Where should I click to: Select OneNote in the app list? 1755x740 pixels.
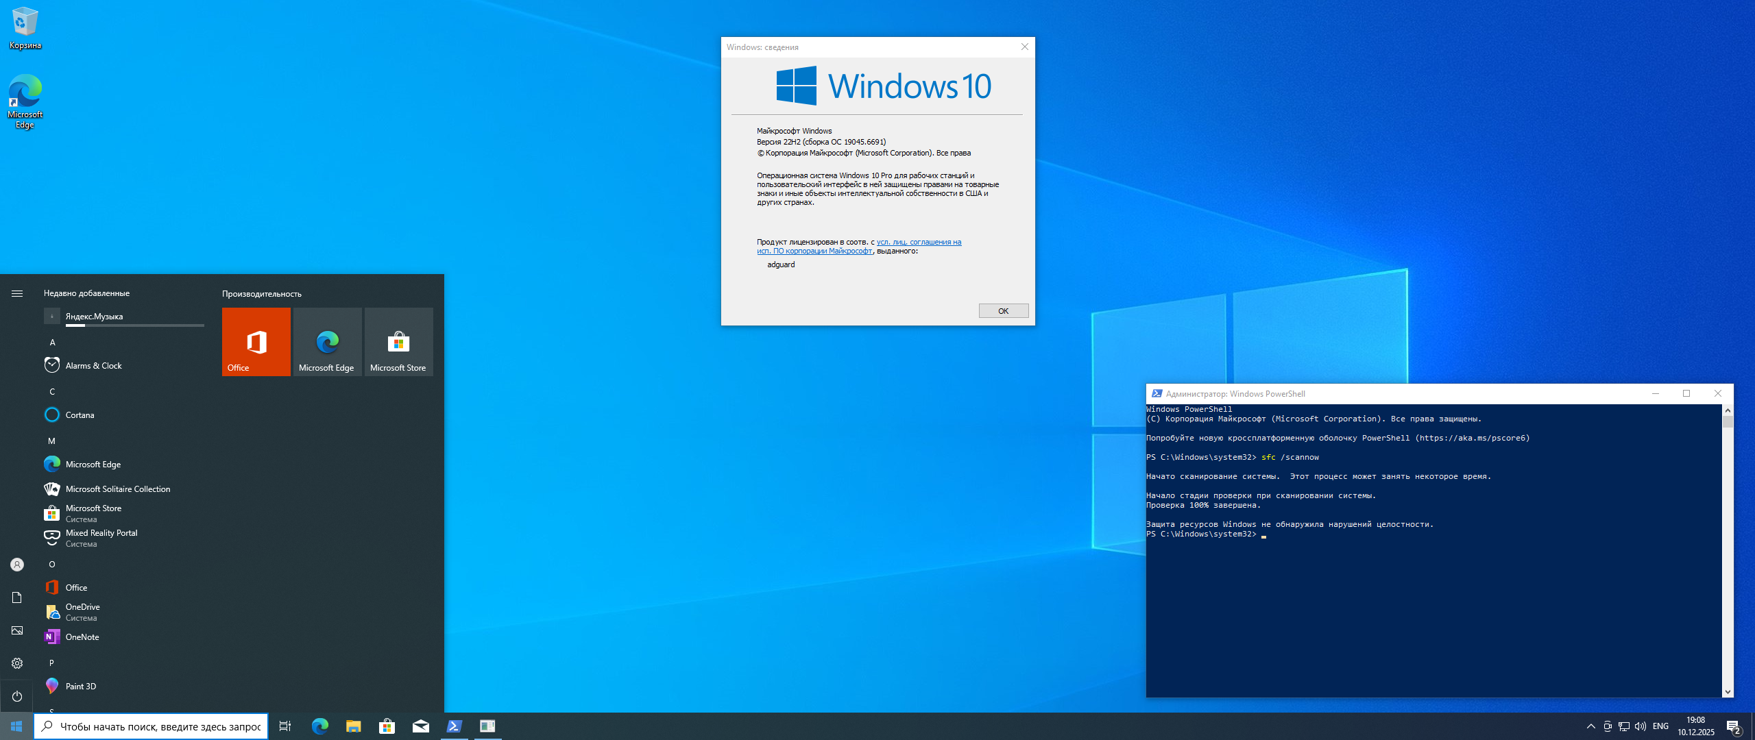pos(82,637)
